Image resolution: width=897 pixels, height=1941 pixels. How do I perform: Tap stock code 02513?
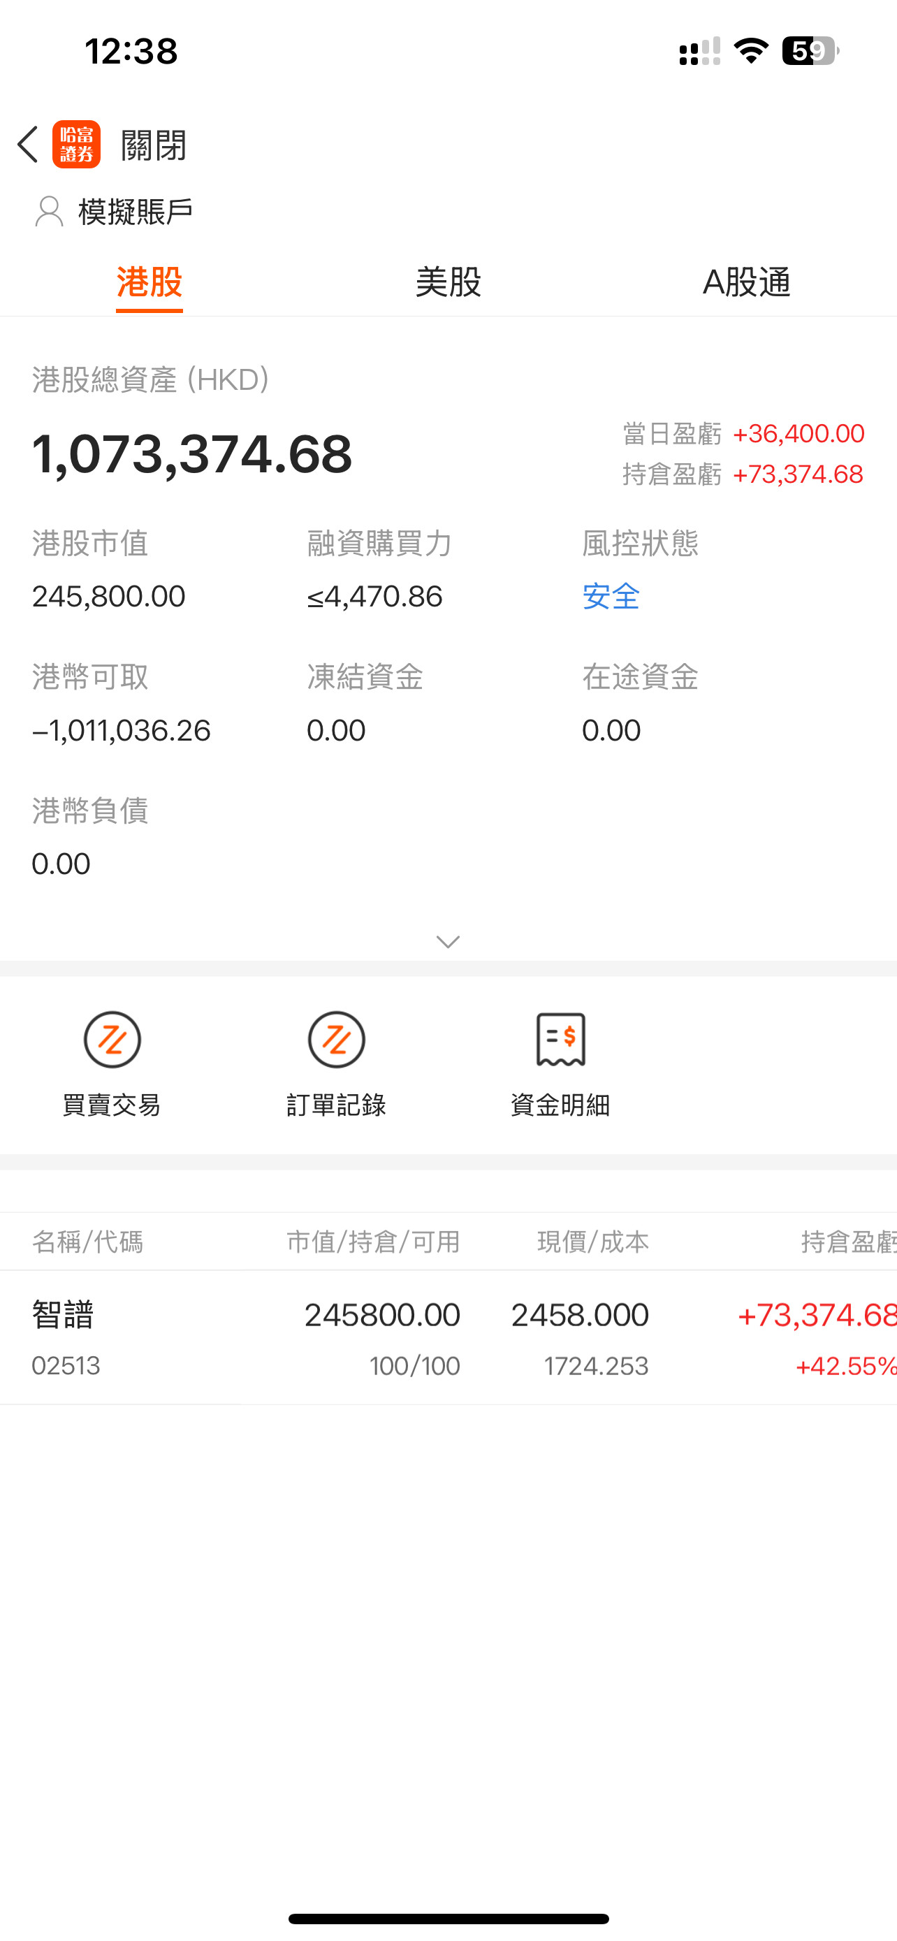click(x=66, y=1365)
